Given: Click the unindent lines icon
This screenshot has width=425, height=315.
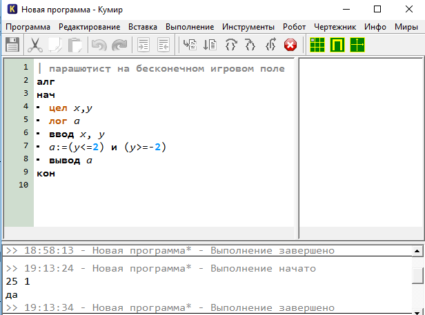Looking at the screenshot, I should click(x=164, y=45).
